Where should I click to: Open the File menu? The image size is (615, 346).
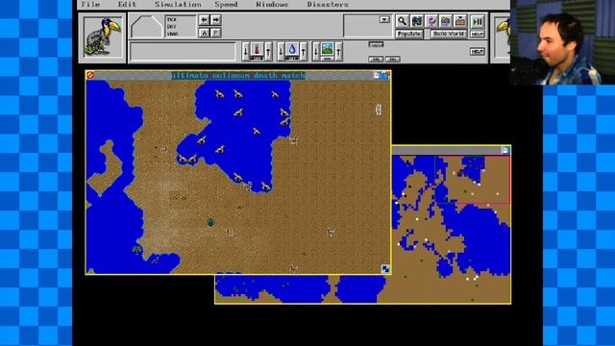point(90,4)
